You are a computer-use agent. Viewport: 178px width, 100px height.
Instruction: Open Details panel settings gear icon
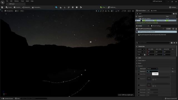[177, 43]
